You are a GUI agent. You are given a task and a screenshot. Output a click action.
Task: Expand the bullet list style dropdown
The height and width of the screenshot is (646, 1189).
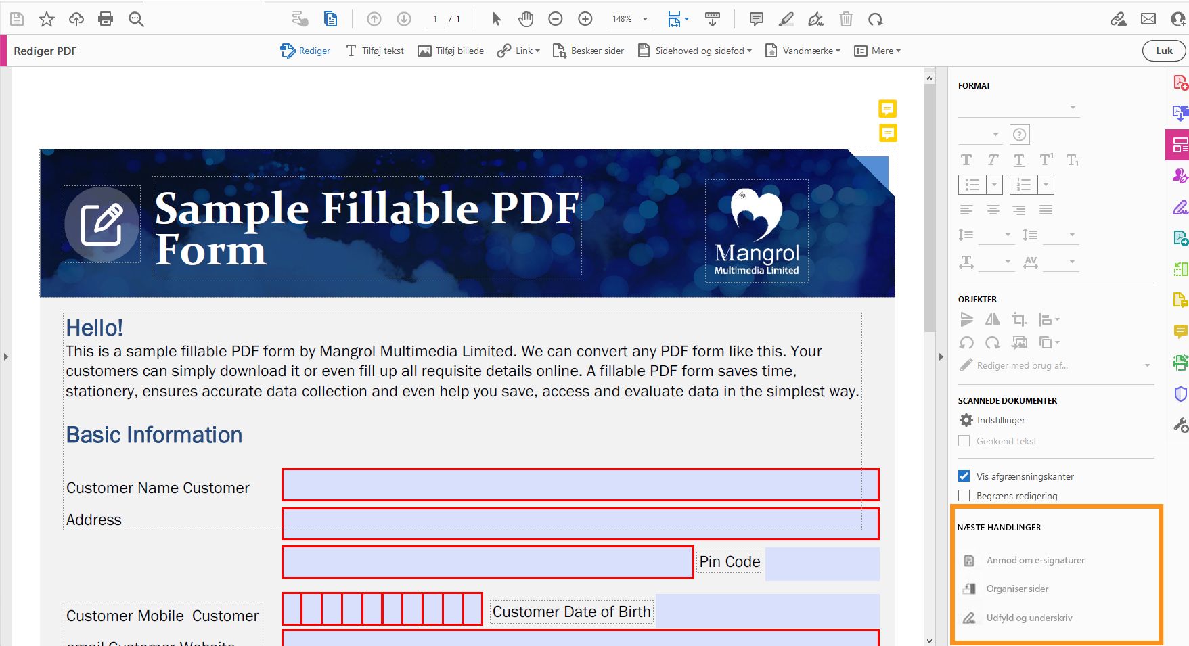(x=994, y=185)
